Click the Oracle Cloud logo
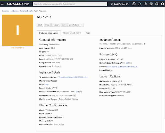The image size is (165, 133). point(18,4)
